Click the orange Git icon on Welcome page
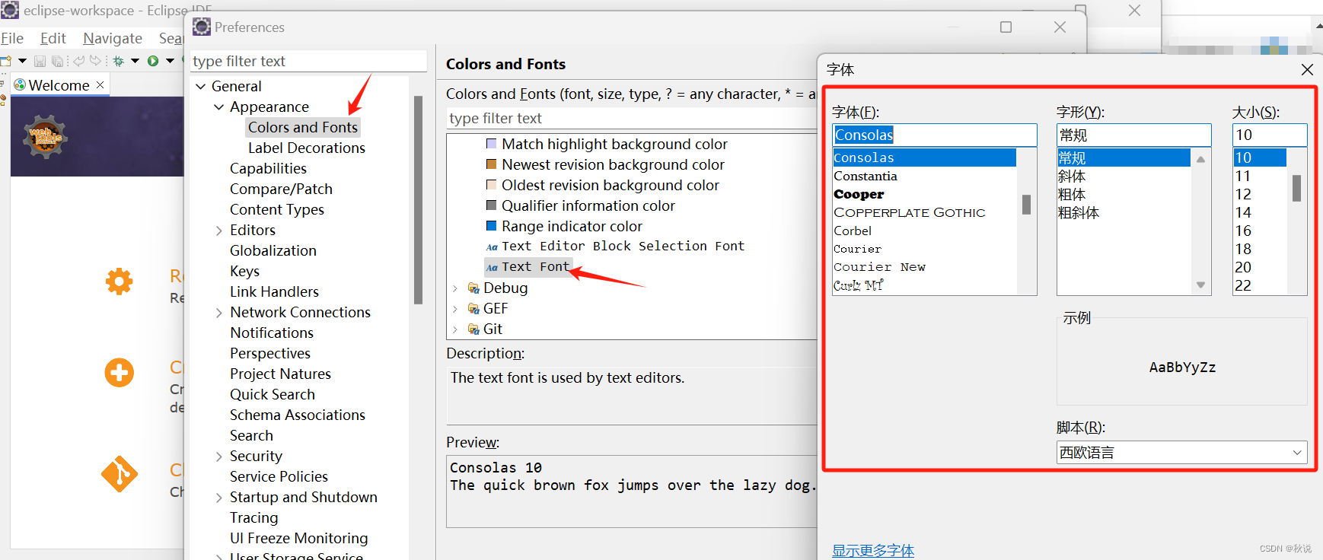The height and width of the screenshot is (560, 1323). click(x=120, y=474)
